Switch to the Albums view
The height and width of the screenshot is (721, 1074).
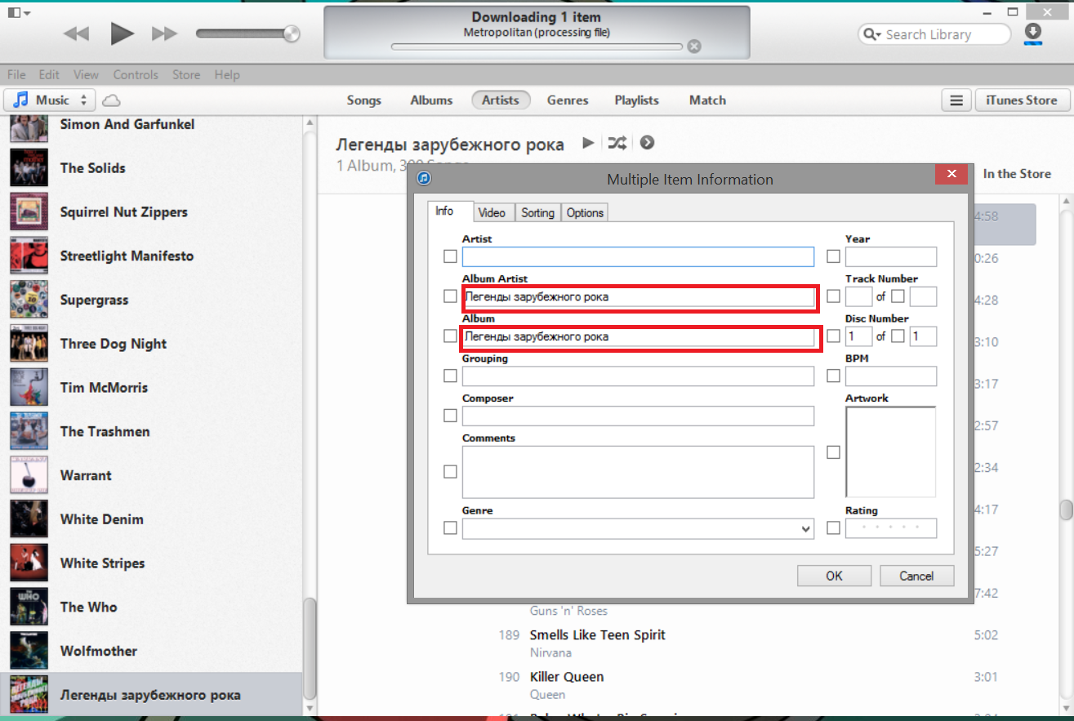click(431, 100)
